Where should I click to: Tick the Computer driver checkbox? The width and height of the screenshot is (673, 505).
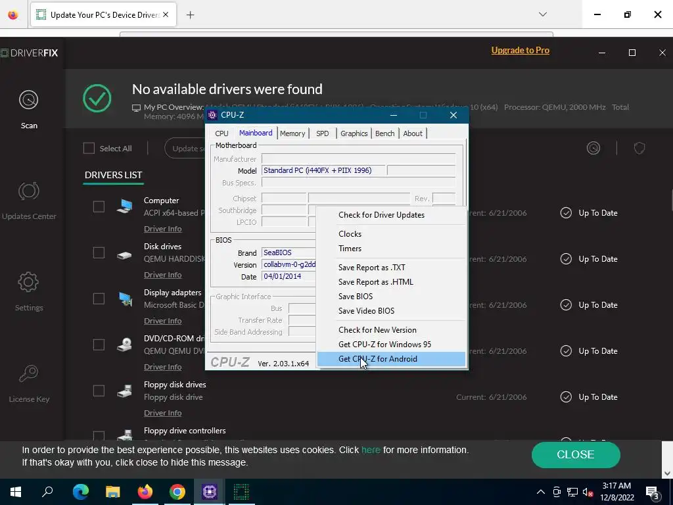(x=99, y=206)
